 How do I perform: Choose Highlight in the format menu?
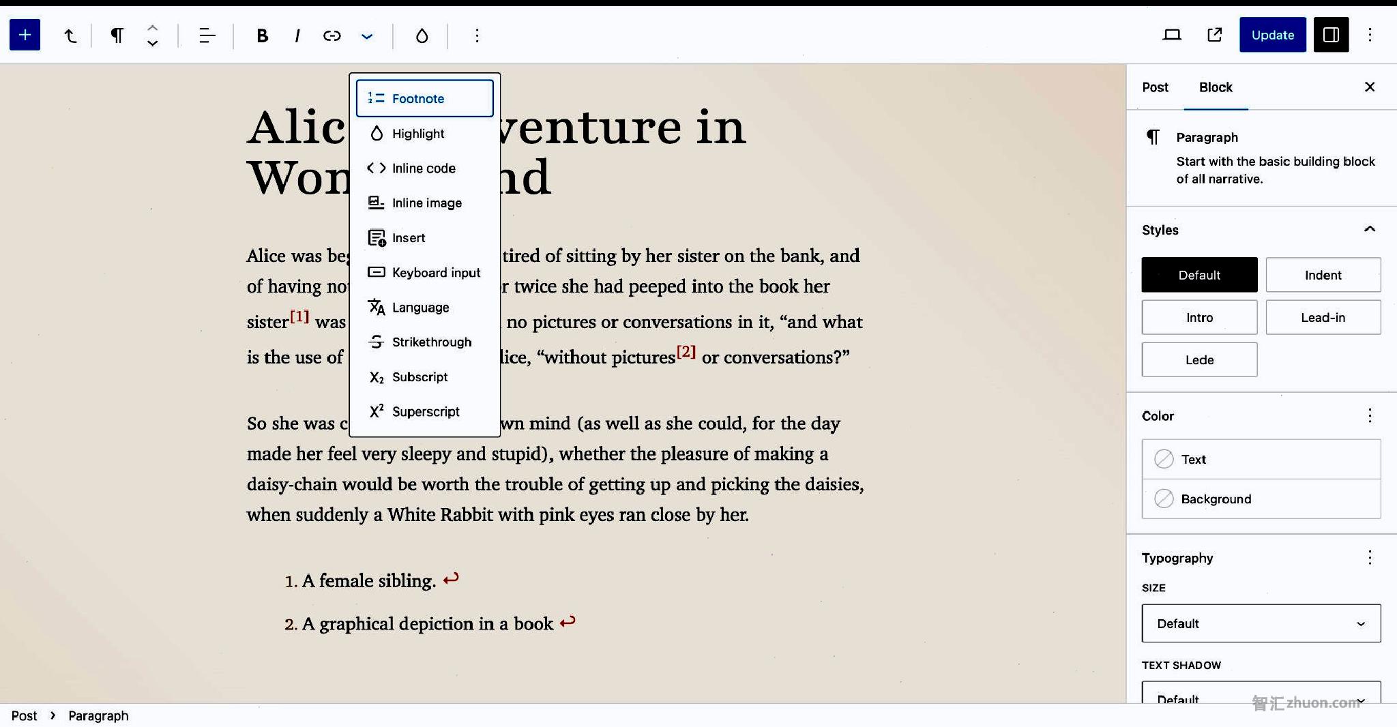coord(424,134)
